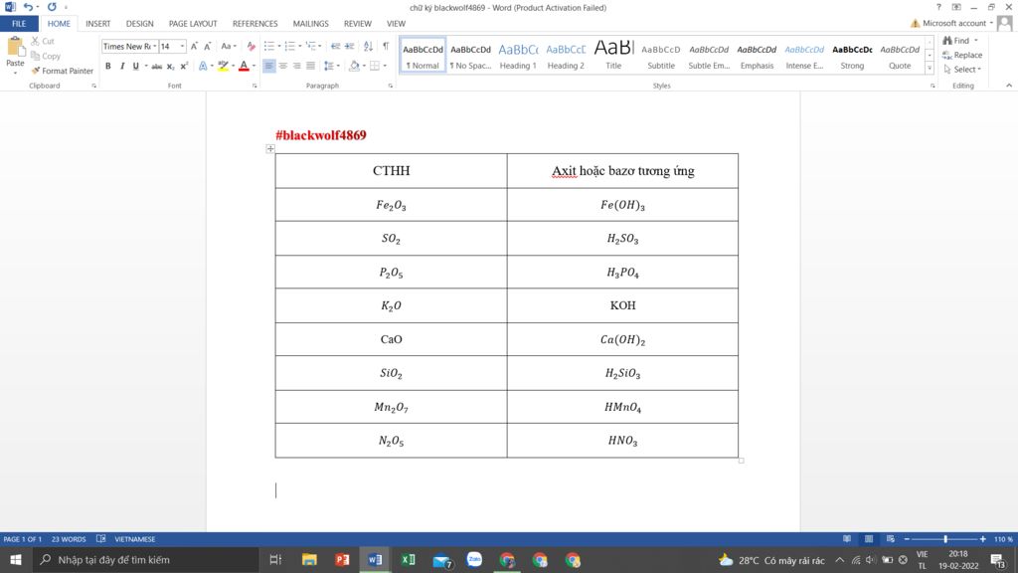Click the Copy command
The height and width of the screenshot is (573, 1018).
[x=46, y=56]
